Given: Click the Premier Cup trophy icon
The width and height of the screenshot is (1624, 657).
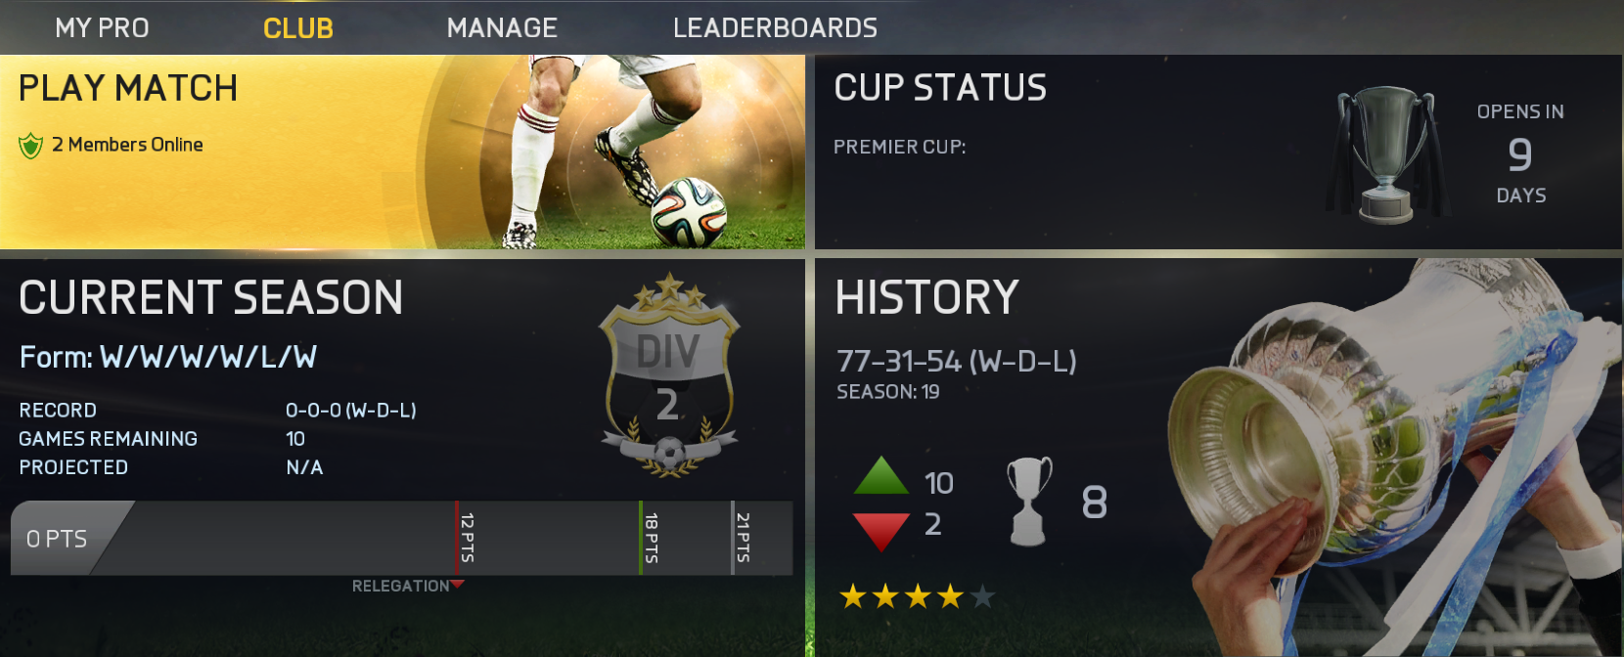Looking at the screenshot, I should (x=1386, y=153).
